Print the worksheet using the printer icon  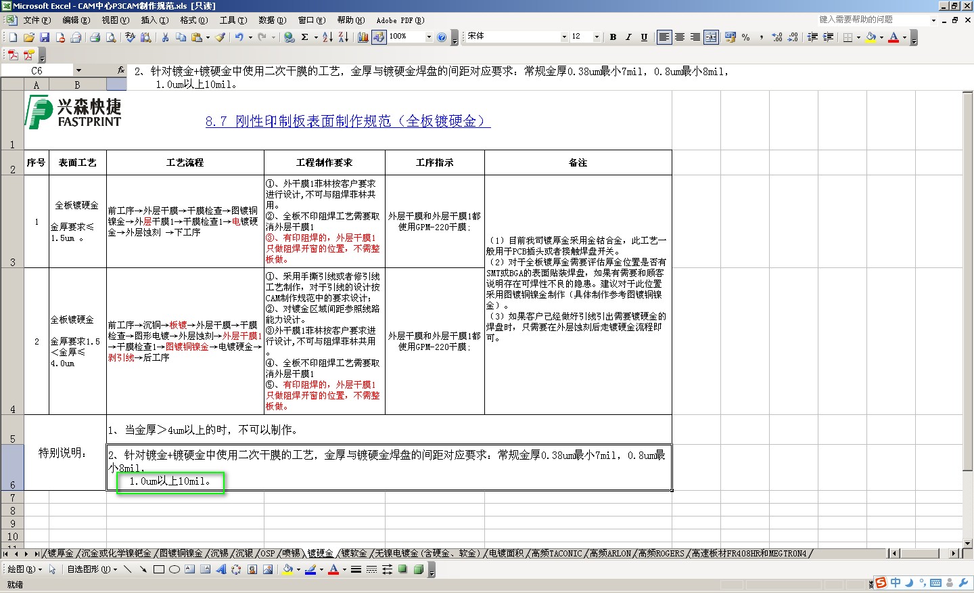[95, 37]
